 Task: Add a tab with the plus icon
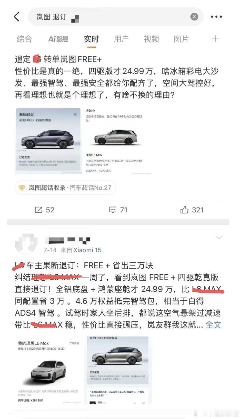coord(215,39)
